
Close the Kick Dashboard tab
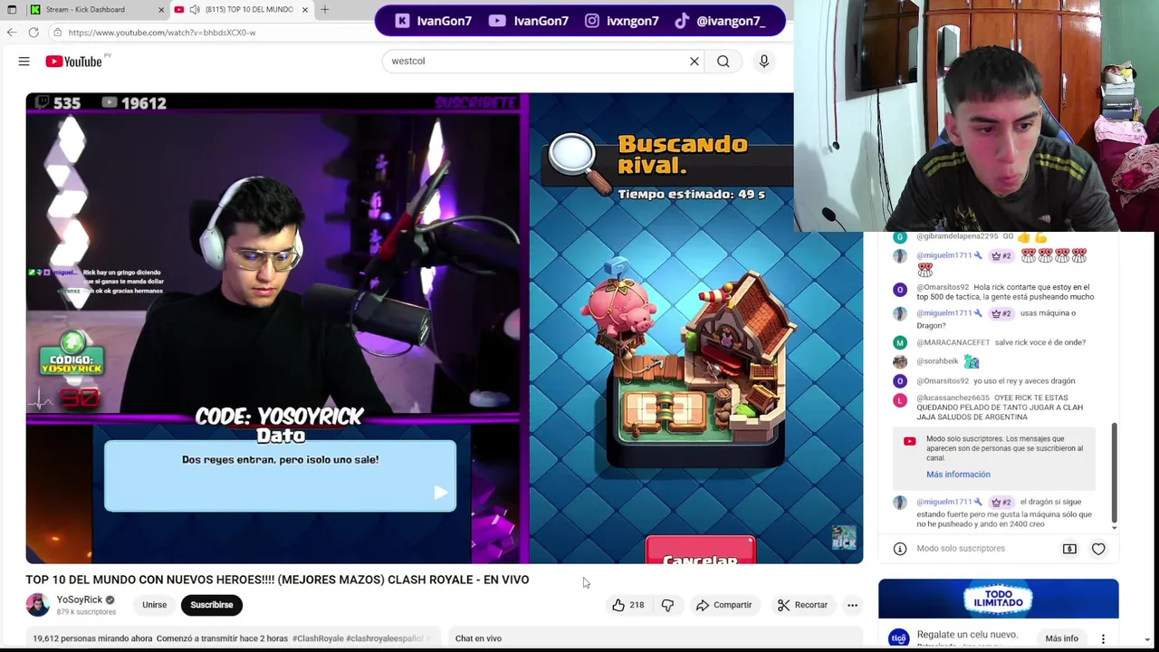tap(161, 9)
